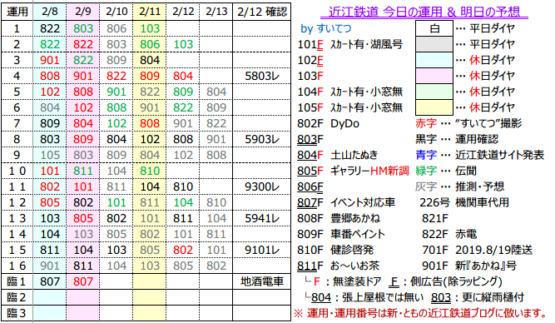Click the 青字 近江鉄道サイト発表 legend line

coord(479,155)
